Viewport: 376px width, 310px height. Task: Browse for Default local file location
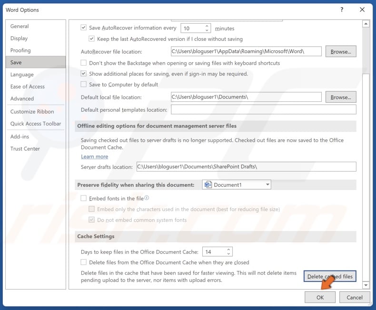click(341, 97)
